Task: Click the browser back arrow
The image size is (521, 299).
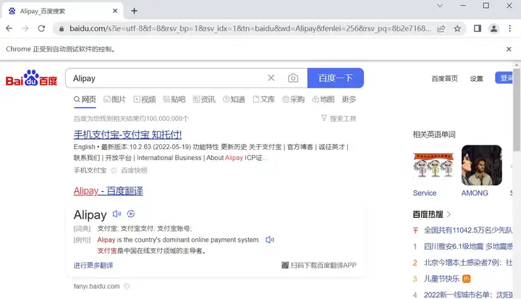Action: (x=9, y=29)
